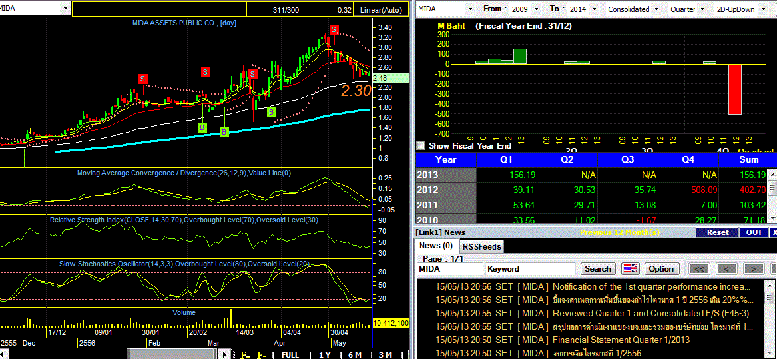Click the 2013 year row label
This screenshot has width=777, height=359.
445,175
